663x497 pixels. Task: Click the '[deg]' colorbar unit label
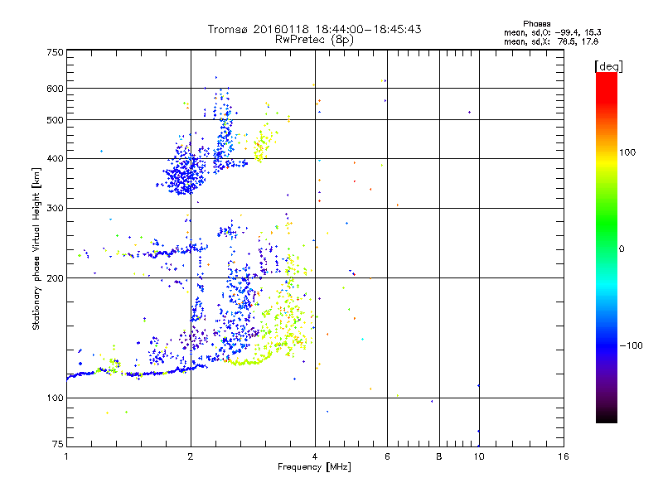(x=608, y=66)
